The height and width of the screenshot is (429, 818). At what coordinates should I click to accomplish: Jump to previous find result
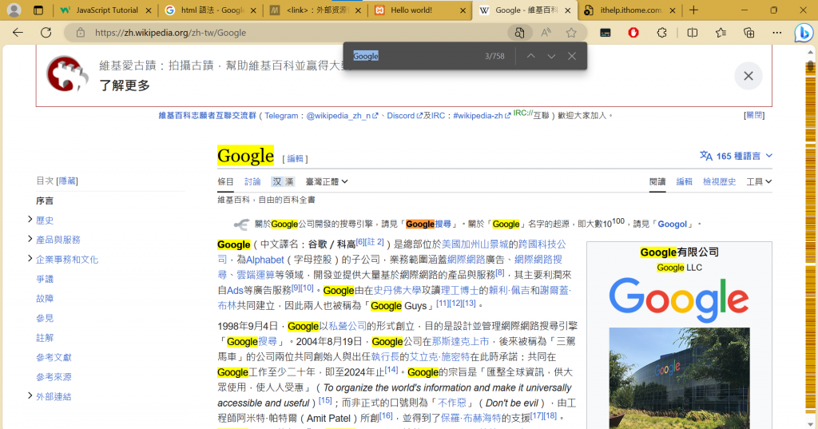pos(530,56)
